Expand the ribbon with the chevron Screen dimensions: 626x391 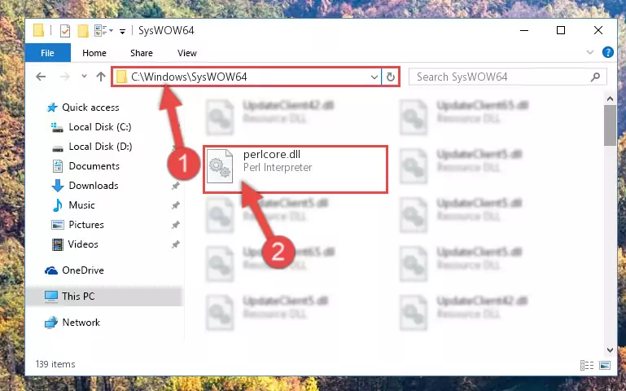[x=589, y=52]
